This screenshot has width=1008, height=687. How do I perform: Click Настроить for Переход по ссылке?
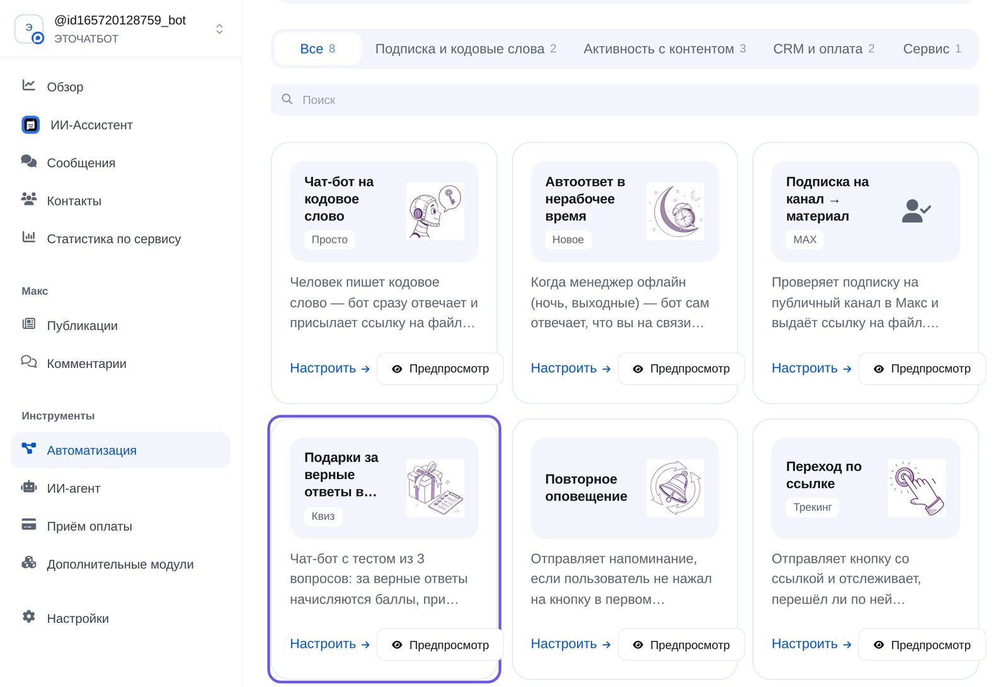pyautogui.click(x=811, y=644)
